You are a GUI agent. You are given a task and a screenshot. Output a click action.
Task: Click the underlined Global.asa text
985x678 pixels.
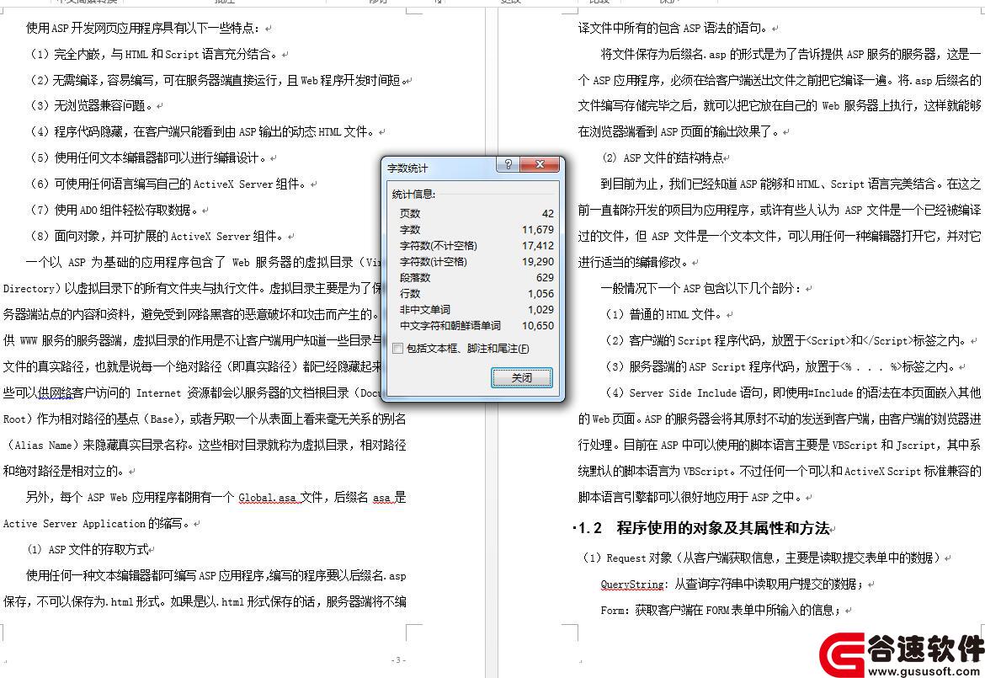(x=267, y=498)
